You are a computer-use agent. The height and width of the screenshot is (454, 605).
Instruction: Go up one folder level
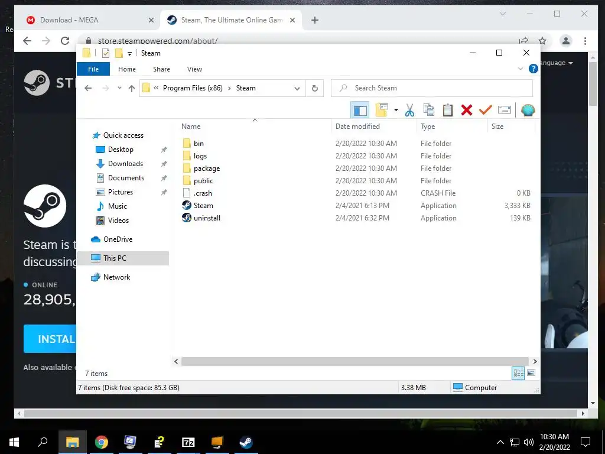tap(132, 89)
